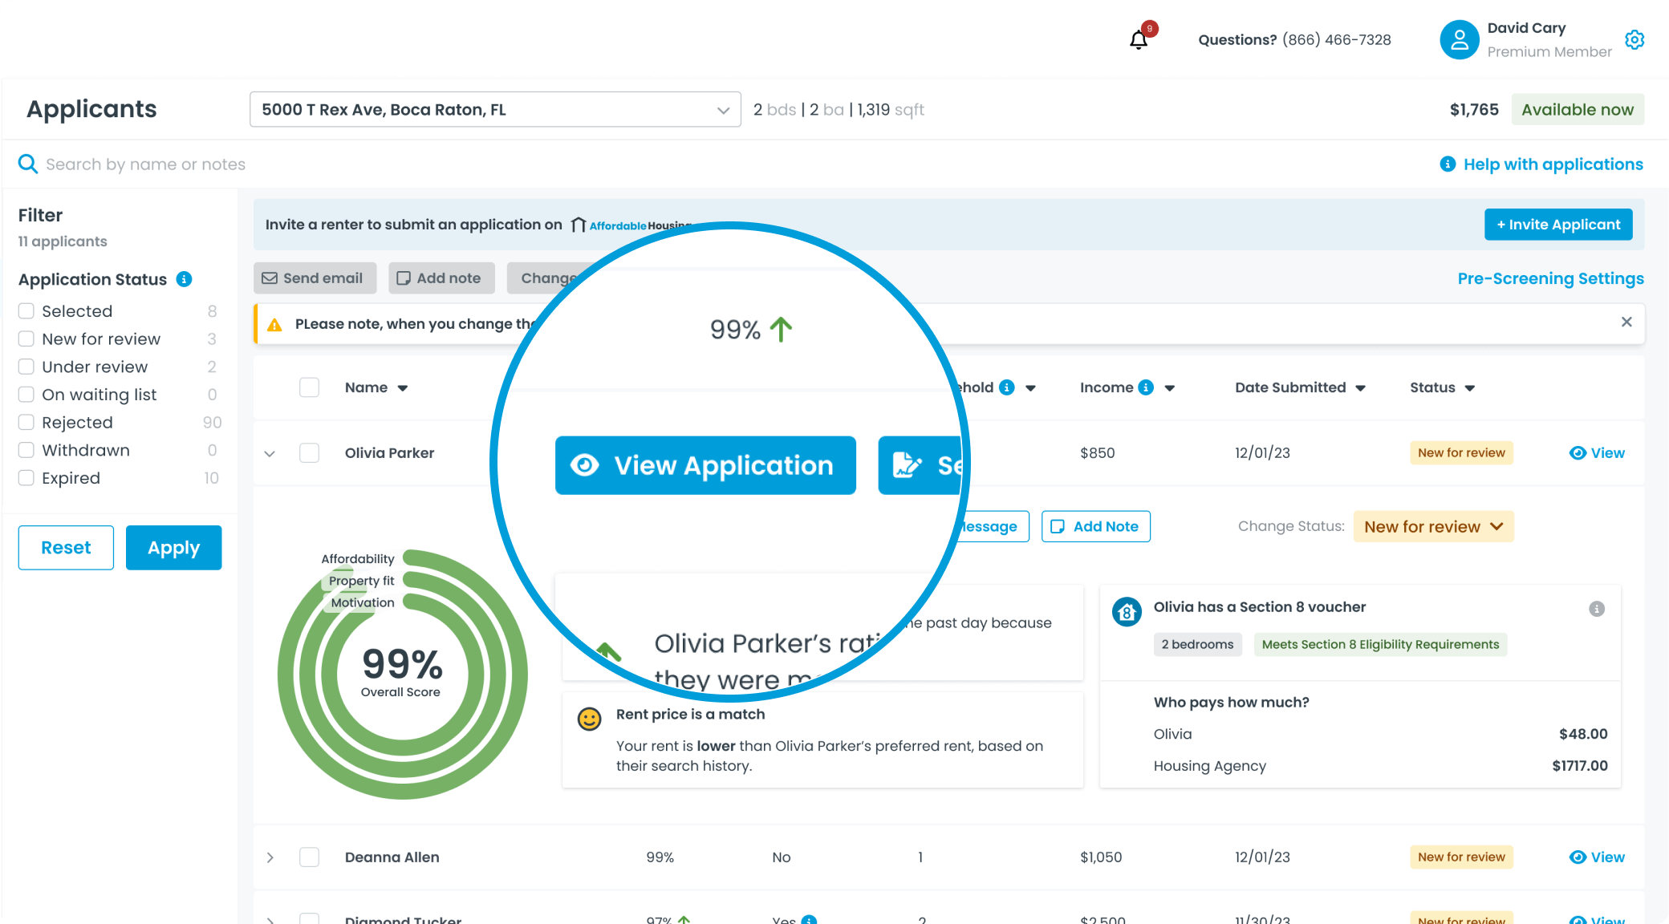Click the Invite Applicant button
This screenshot has height=924, width=1669.
coord(1557,225)
